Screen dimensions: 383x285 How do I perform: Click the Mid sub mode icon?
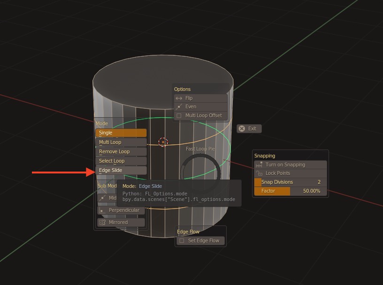[x=103, y=198]
